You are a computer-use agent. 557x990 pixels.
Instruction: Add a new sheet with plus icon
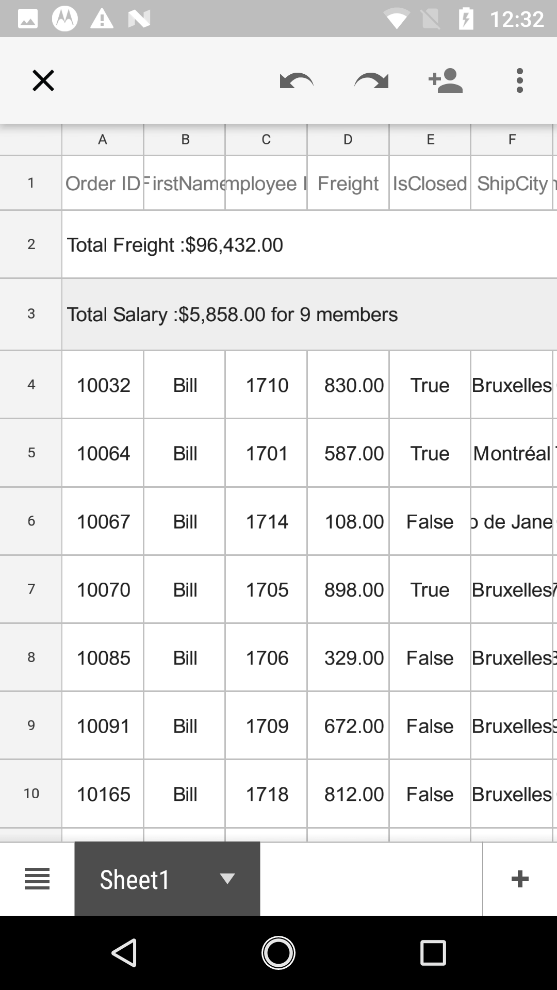click(x=519, y=879)
